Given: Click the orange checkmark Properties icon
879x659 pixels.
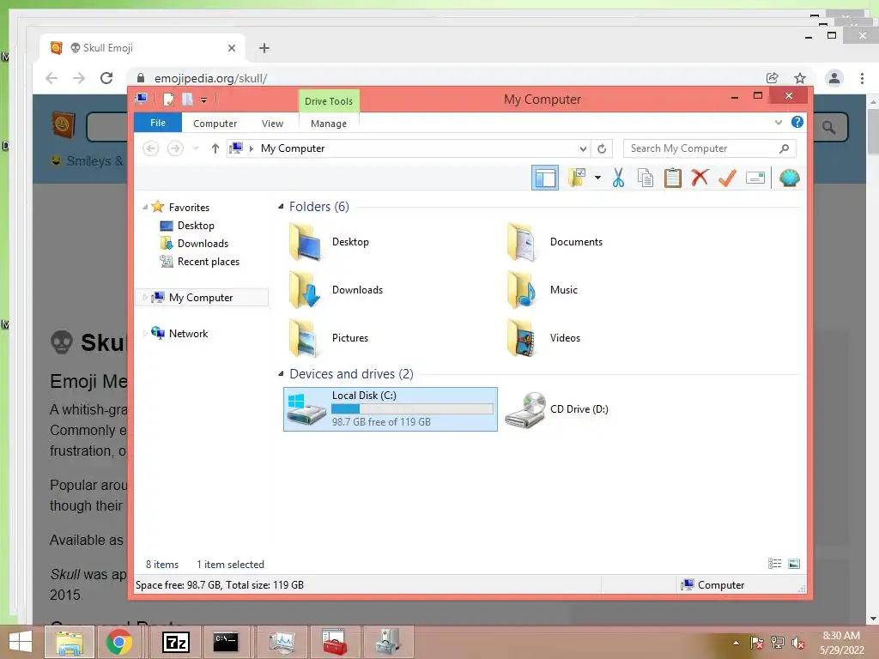Looking at the screenshot, I should pos(727,178).
